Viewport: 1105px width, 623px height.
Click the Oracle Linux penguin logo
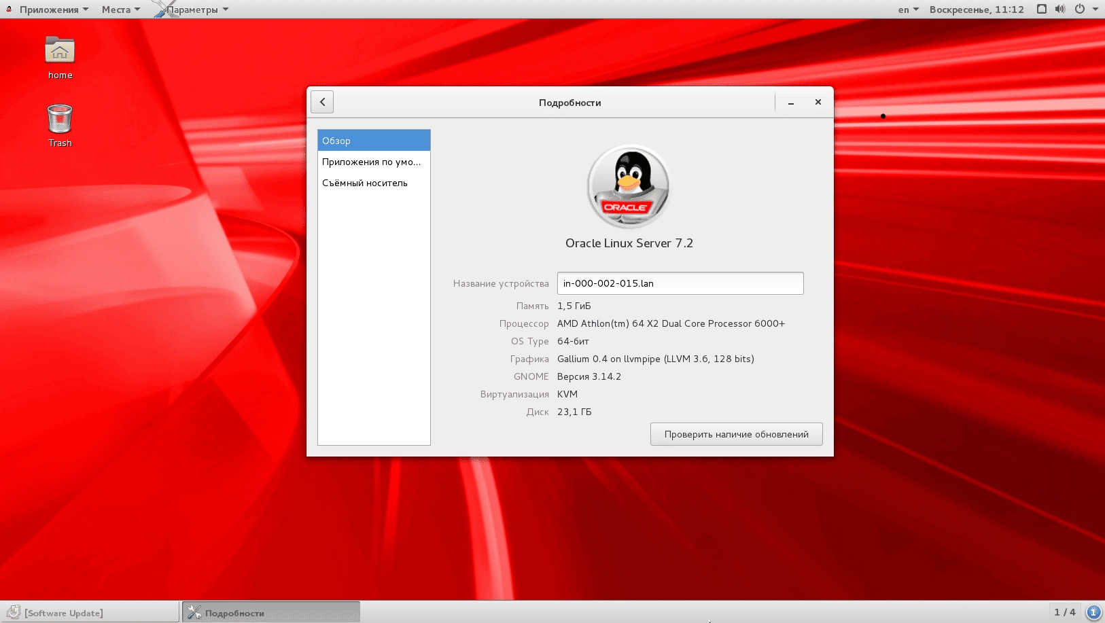pyautogui.click(x=629, y=187)
